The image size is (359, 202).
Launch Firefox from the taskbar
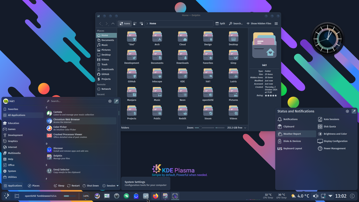[155, 196]
